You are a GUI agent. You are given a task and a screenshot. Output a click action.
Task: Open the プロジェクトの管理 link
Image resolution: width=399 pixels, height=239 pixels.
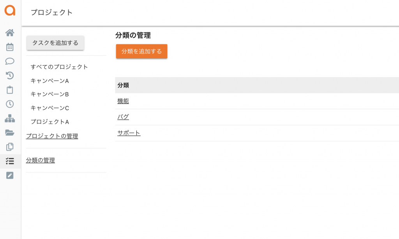pos(52,136)
